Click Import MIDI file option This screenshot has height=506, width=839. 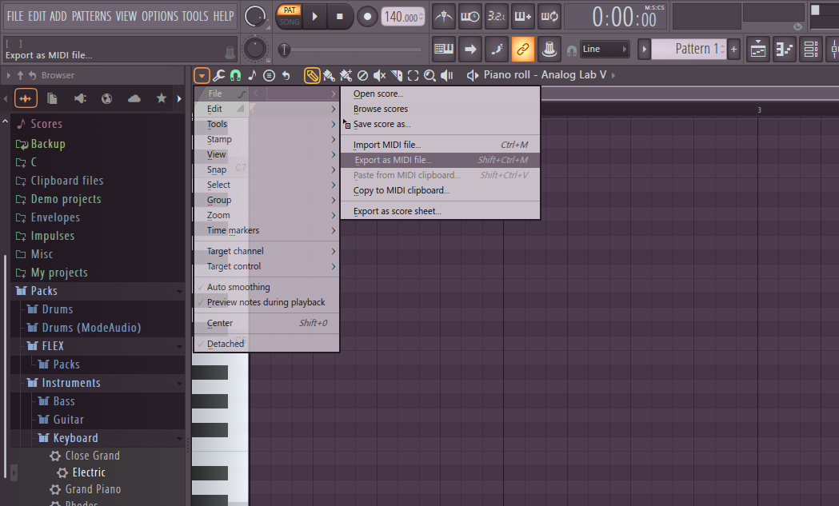[387, 145]
